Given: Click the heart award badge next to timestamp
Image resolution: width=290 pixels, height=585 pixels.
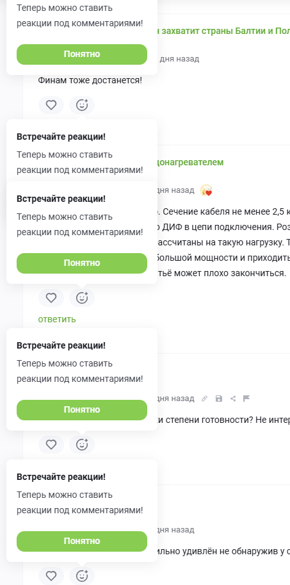Looking at the screenshot, I should [206, 190].
